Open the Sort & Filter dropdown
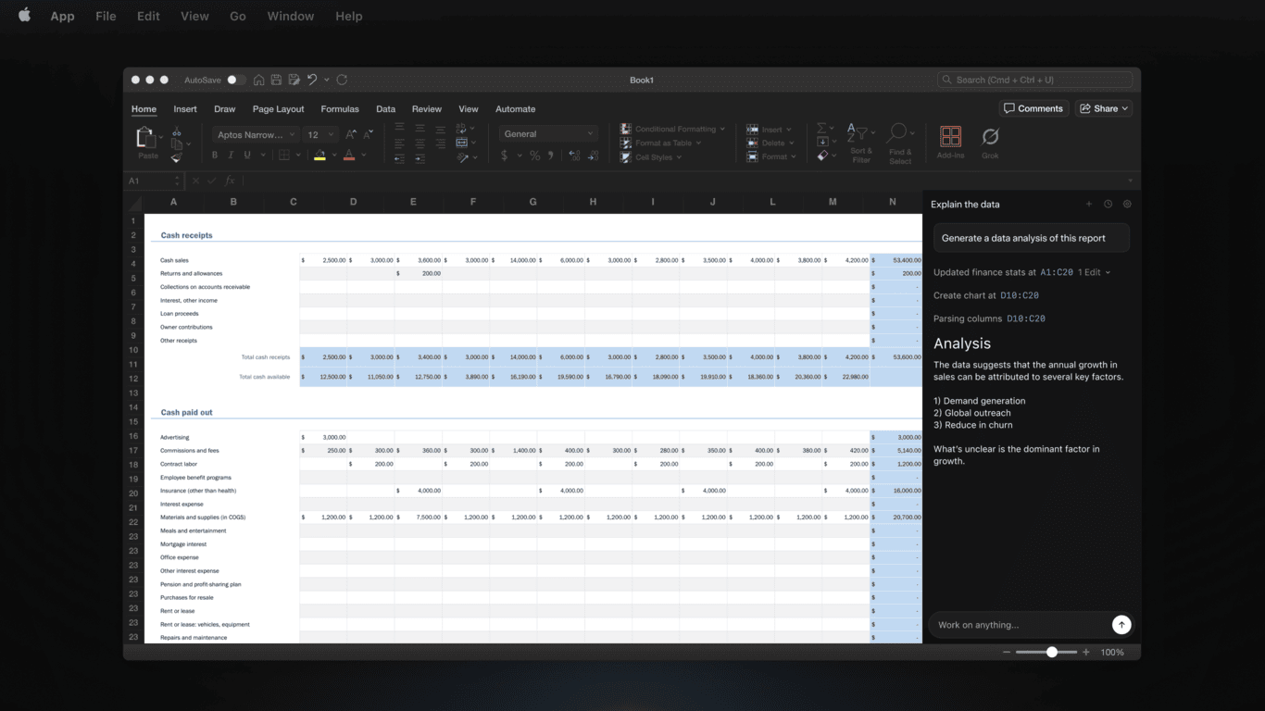This screenshot has width=1265, height=711. click(861, 143)
